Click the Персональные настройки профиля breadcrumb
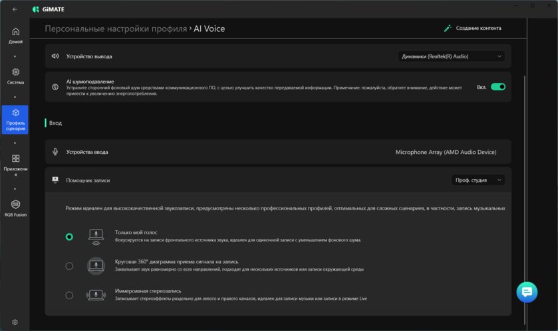Screen dimensions: 558x331 tap(116, 29)
